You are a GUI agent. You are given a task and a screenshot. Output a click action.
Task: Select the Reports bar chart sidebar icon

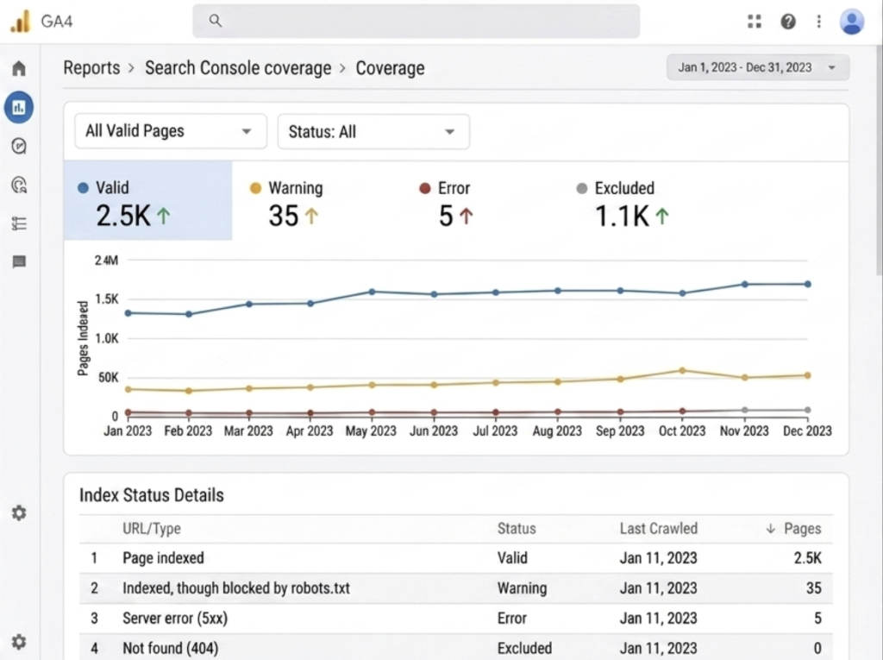point(19,107)
